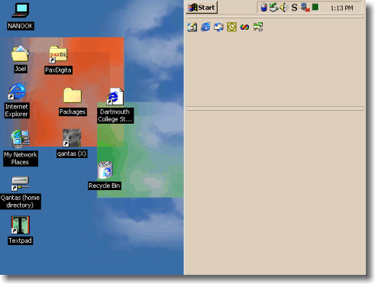Click the olive clock quick launch icon

[231, 27]
